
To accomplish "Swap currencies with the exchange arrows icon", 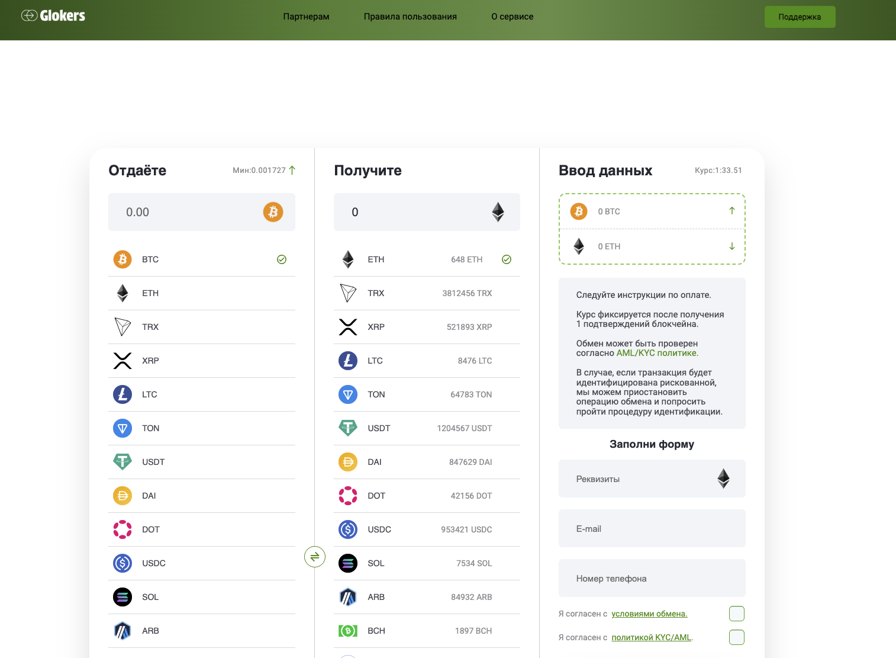I will coord(315,556).
